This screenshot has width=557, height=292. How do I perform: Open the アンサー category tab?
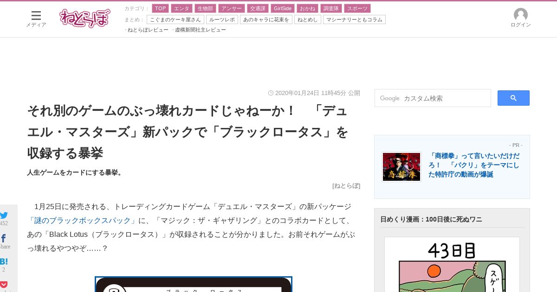coord(232,8)
